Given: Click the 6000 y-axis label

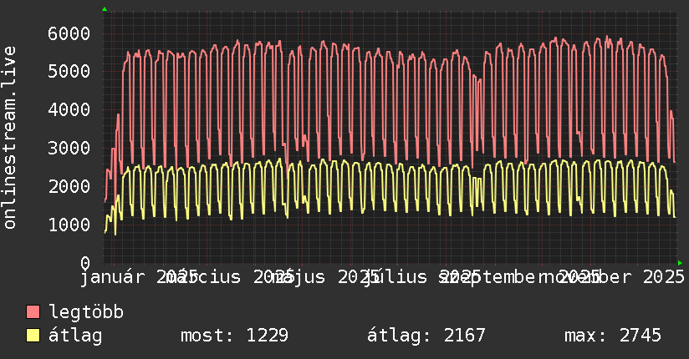Looking at the screenshot, I should coord(69,33).
